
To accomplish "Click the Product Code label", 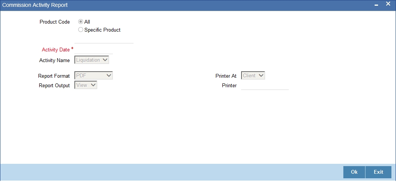I will pyautogui.click(x=55, y=22).
